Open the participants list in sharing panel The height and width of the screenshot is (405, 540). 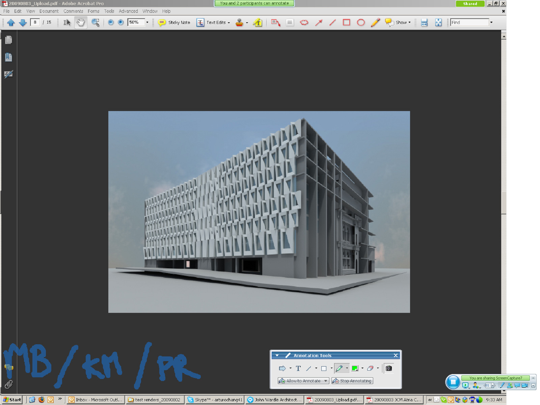click(x=510, y=385)
